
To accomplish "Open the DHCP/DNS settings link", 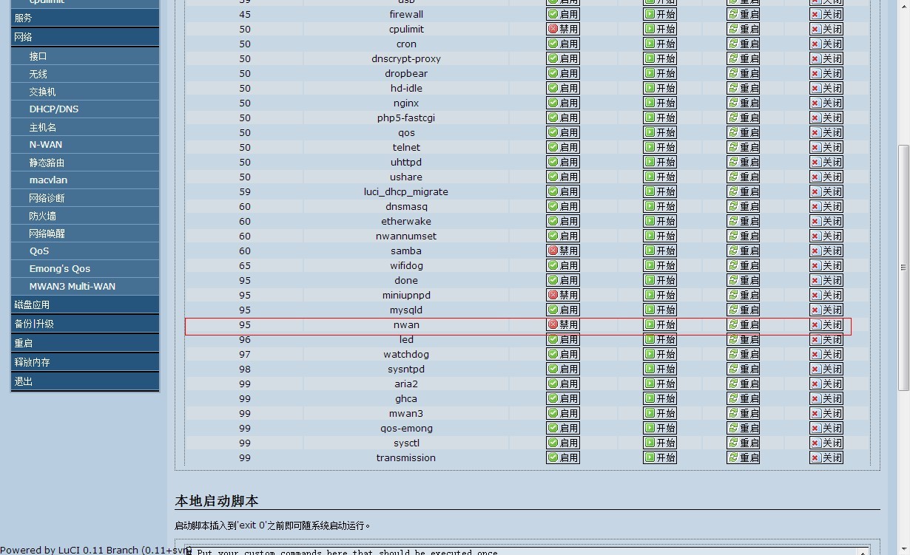I will (85, 109).
